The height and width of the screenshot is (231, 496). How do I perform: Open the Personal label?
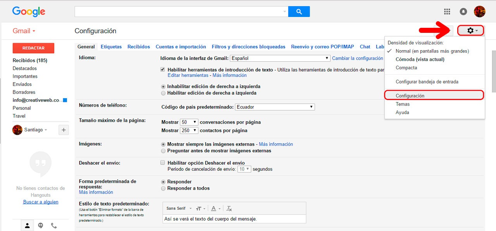point(22,108)
